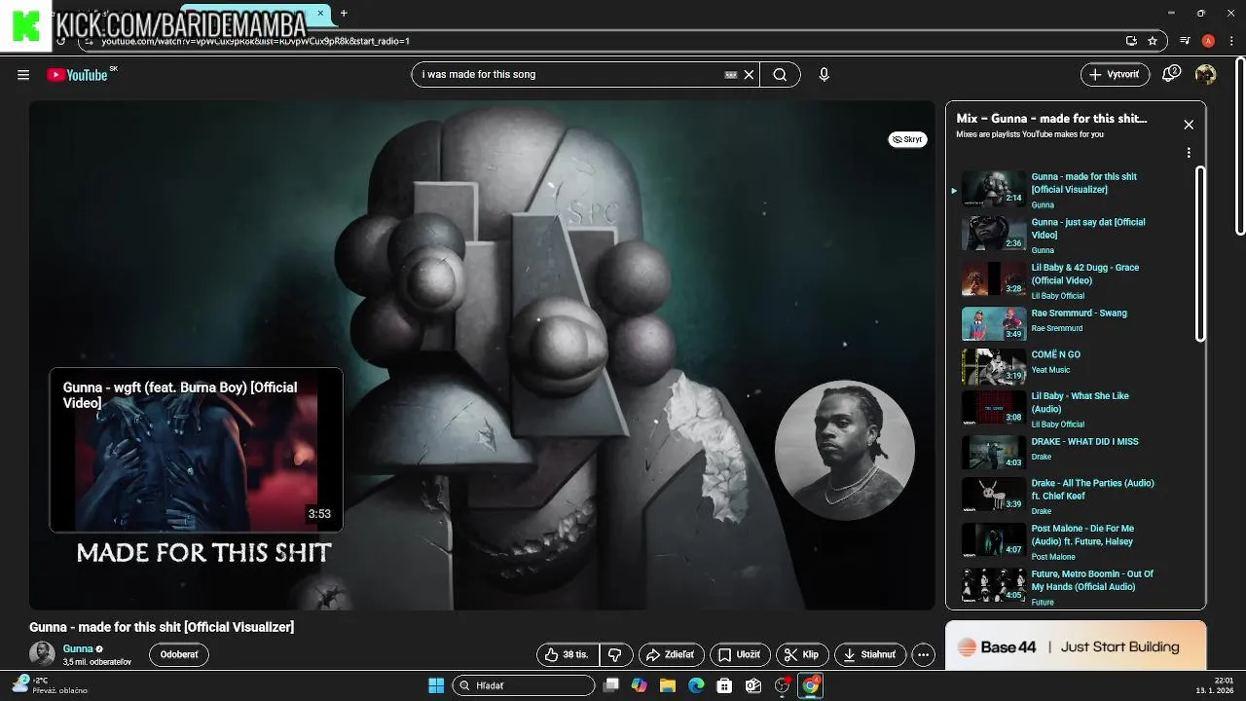Open the Chrome icon on the taskbar
This screenshot has width=1246, height=701.
pyautogui.click(x=810, y=685)
